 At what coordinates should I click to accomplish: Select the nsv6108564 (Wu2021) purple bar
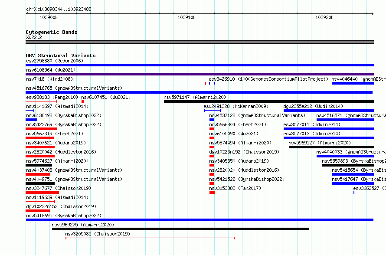coord(200,74)
